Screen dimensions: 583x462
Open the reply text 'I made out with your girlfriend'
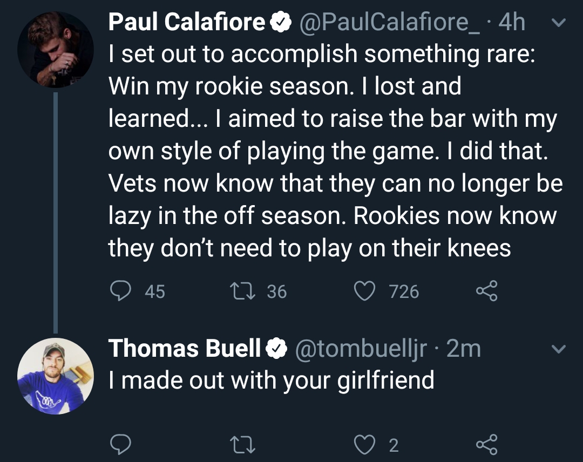(x=272, y=380)
